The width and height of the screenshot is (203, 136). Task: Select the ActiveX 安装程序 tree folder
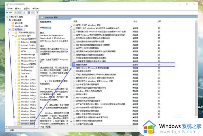(28, 39)
